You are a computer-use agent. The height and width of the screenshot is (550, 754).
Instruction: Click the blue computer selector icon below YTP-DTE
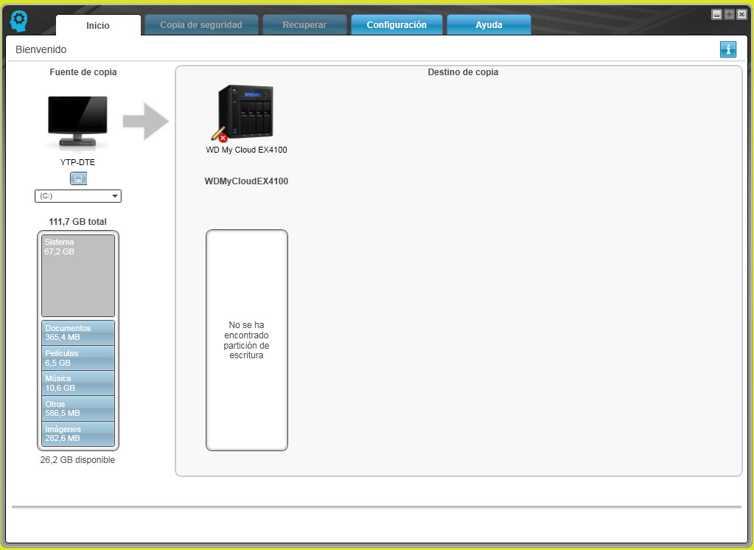point(77,178)
